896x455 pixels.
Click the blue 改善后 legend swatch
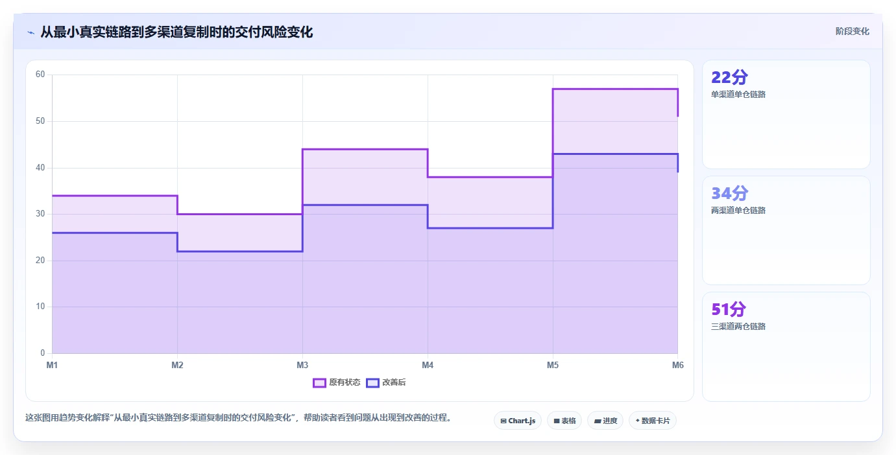click(372, 382)
